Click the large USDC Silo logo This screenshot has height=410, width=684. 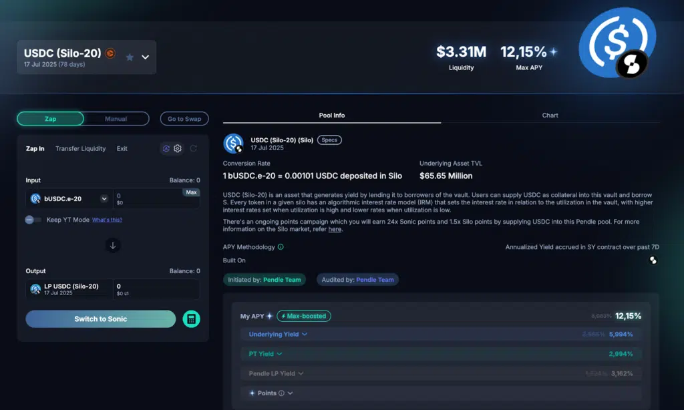pos(617,43)
